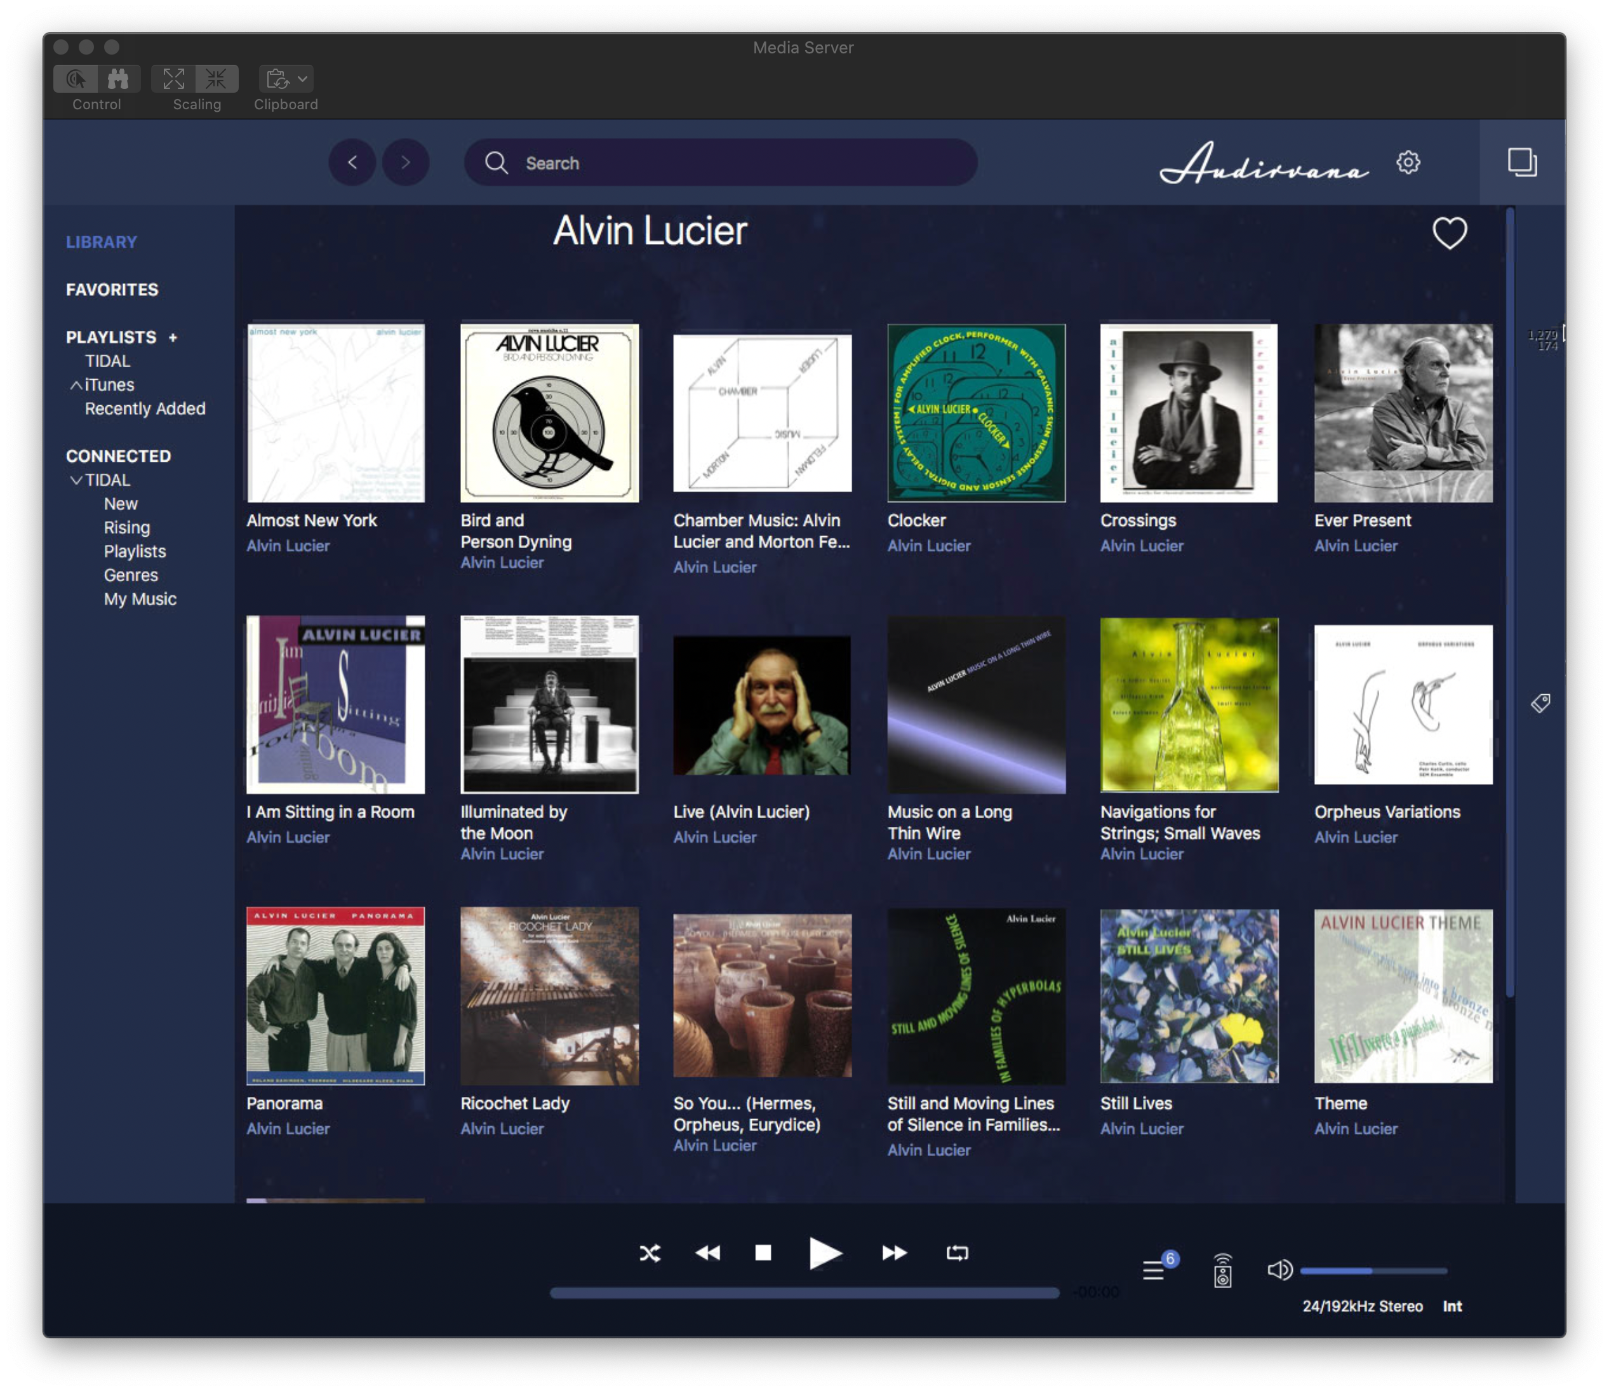Open I Am Sitting in a Room cover
The width and height of the screenshot is (1609, 1391).
335,704
